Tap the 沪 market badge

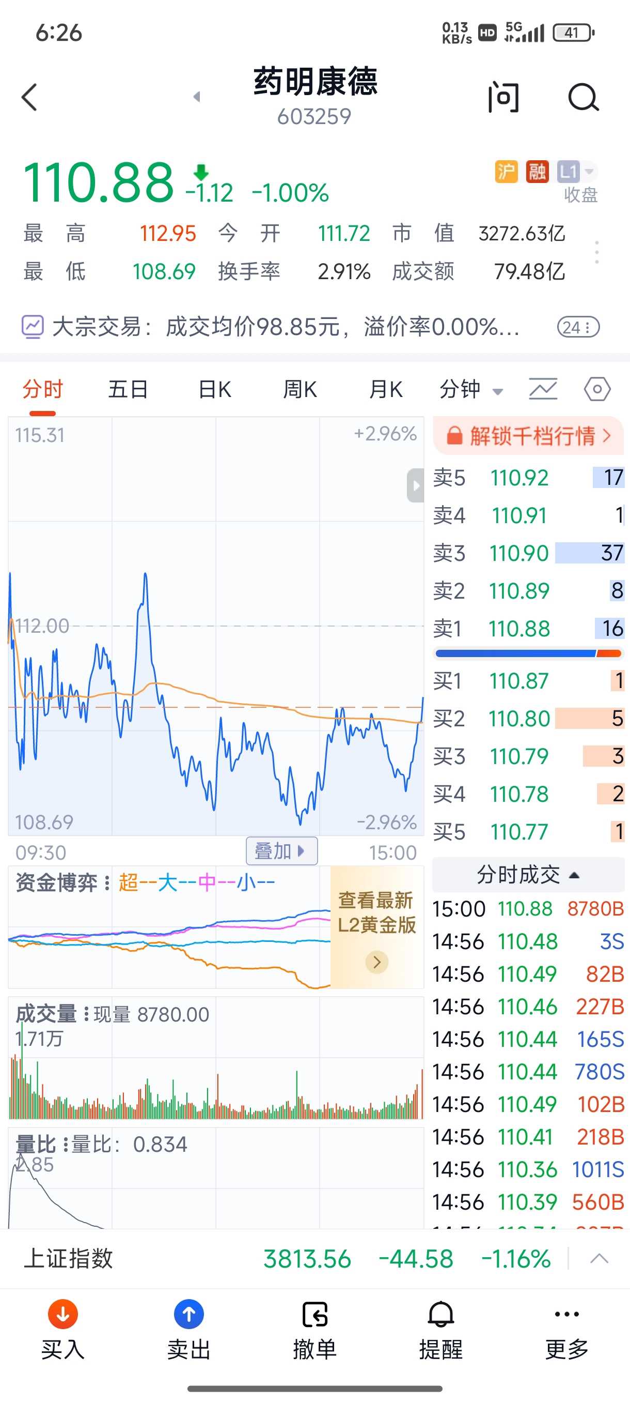tap(506, 172)
